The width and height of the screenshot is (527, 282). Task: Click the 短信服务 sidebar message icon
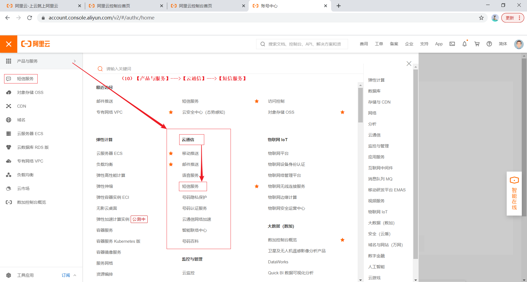click(9, 79)
